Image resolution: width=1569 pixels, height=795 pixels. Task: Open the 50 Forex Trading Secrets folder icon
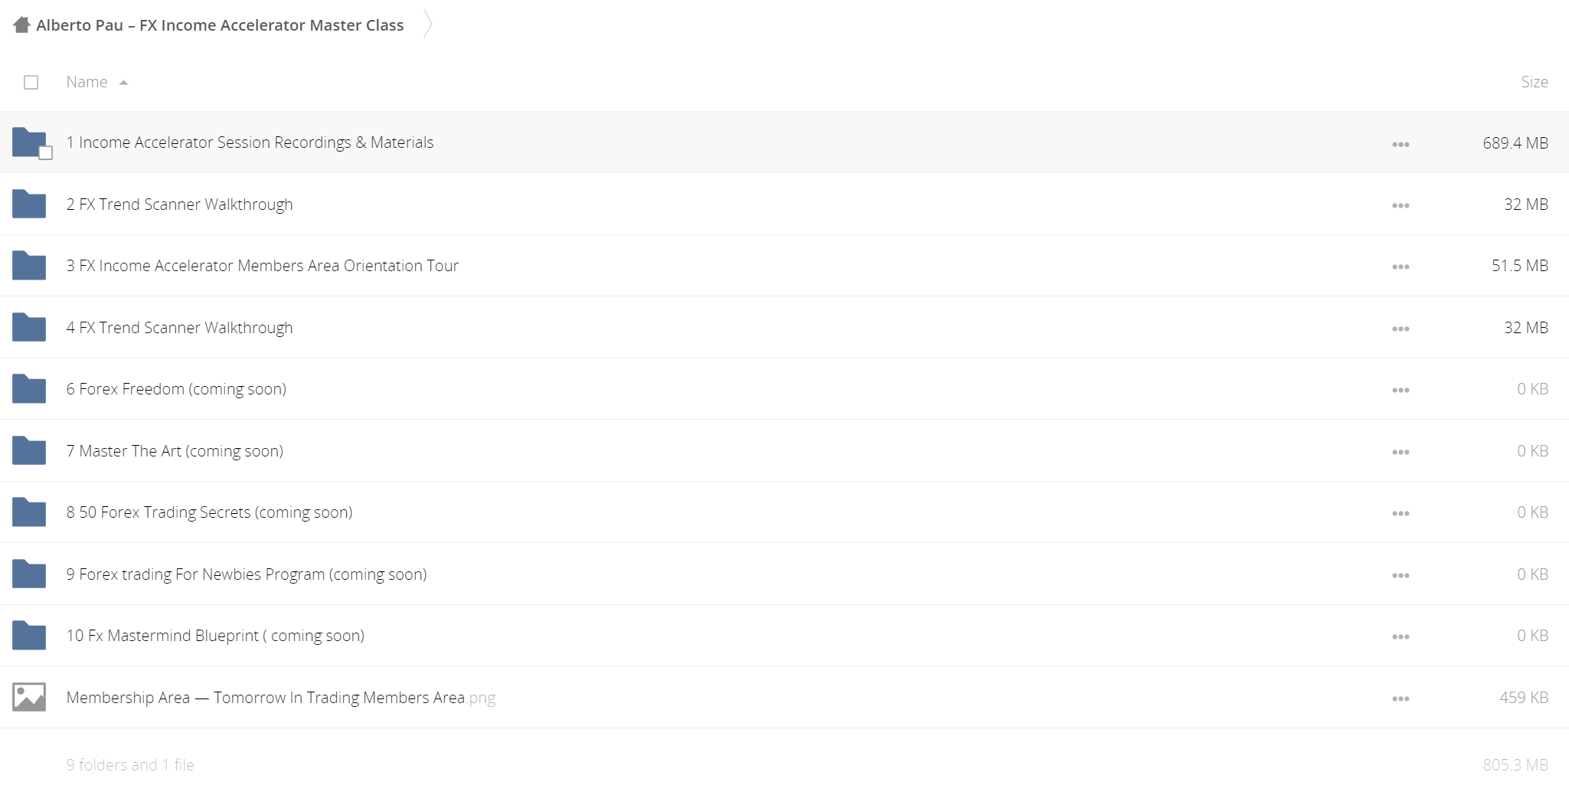pyautogui.click(x=29, y=512)
